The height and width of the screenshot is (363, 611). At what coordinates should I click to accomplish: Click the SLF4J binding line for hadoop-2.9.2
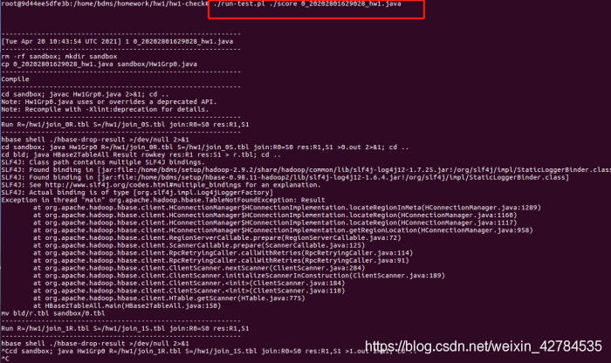305,170
